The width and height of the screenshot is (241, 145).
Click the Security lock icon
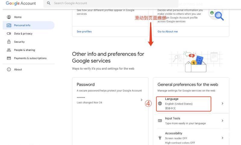9,42
